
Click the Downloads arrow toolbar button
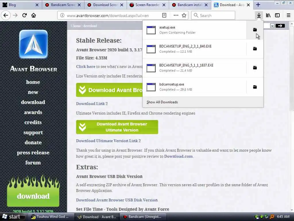coord(259,15)
